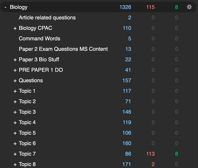The image size is (198, 168).
Task: Select the Topic 5 deck name
Action: click(27, 133)
